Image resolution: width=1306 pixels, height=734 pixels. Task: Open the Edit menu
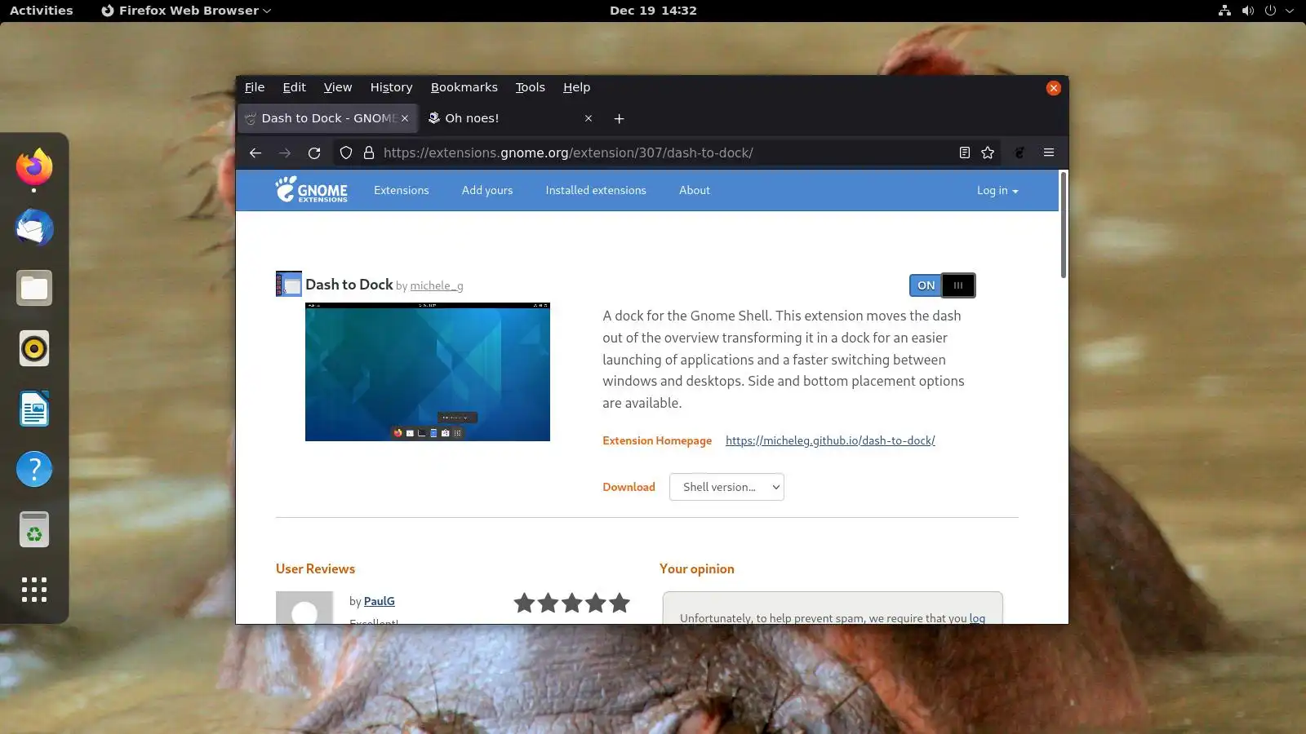coord(295,87)
